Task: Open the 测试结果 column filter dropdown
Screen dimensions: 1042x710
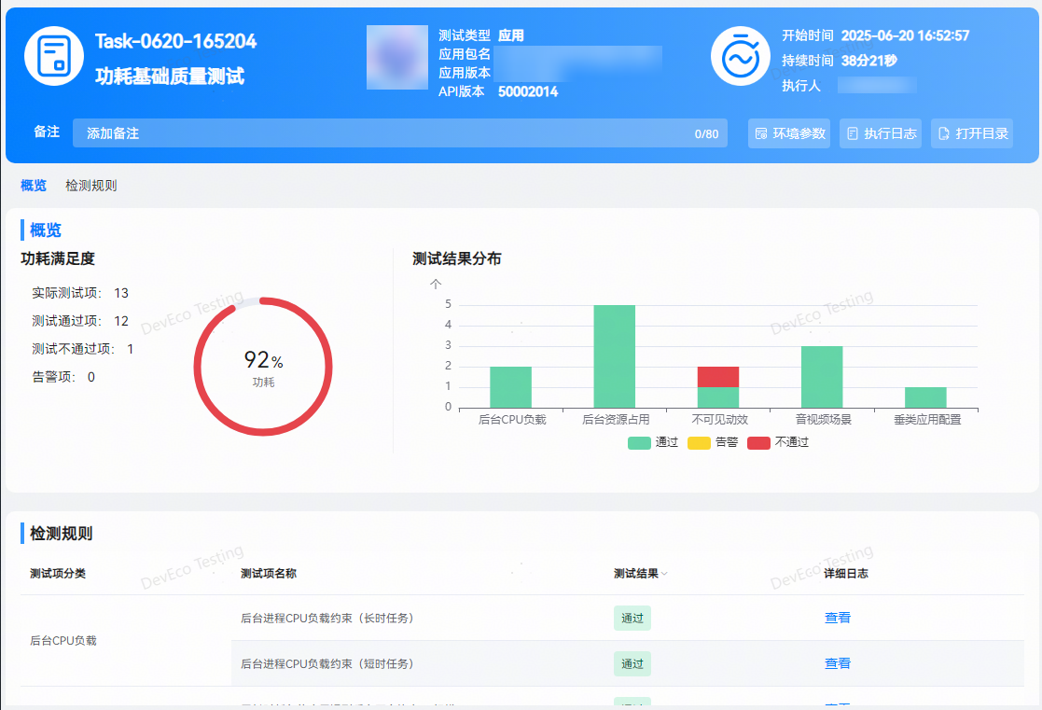Action: tap(665, 574)
